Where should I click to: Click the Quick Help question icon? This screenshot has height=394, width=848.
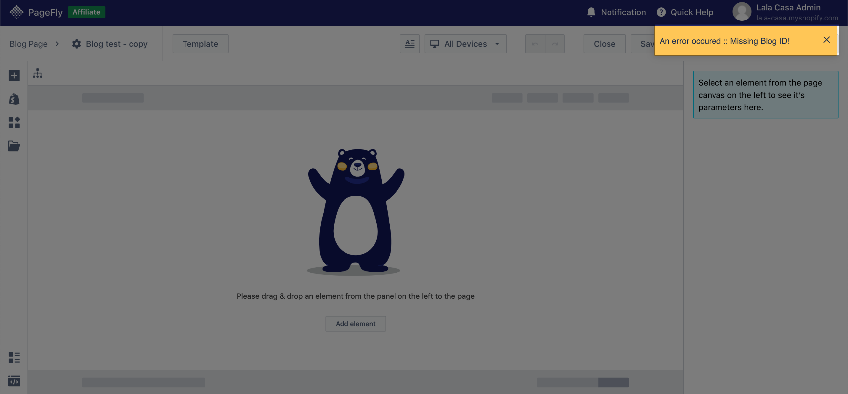tap(661, 12)
